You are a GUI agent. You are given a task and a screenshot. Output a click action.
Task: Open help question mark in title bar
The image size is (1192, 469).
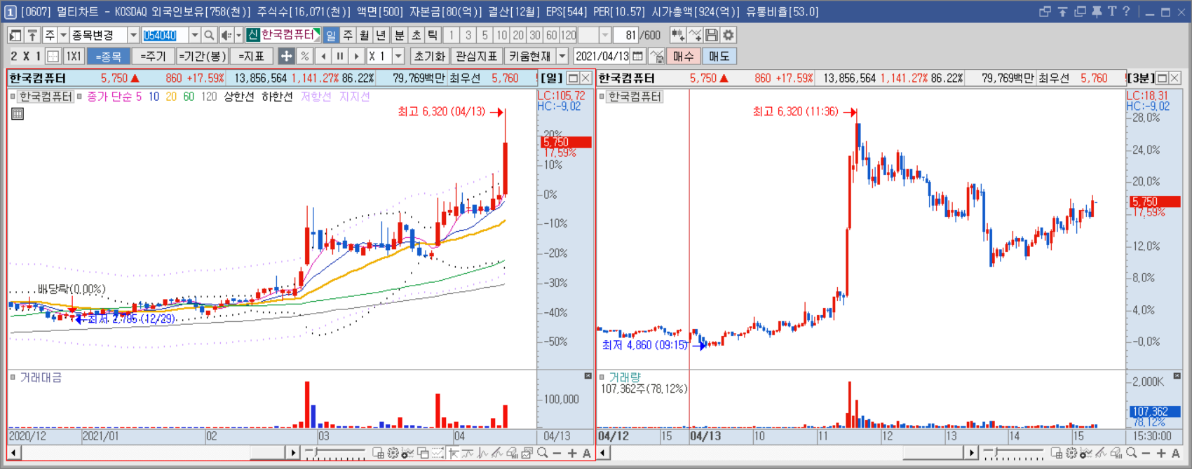pyautogui.click(x=1126, y=11)
